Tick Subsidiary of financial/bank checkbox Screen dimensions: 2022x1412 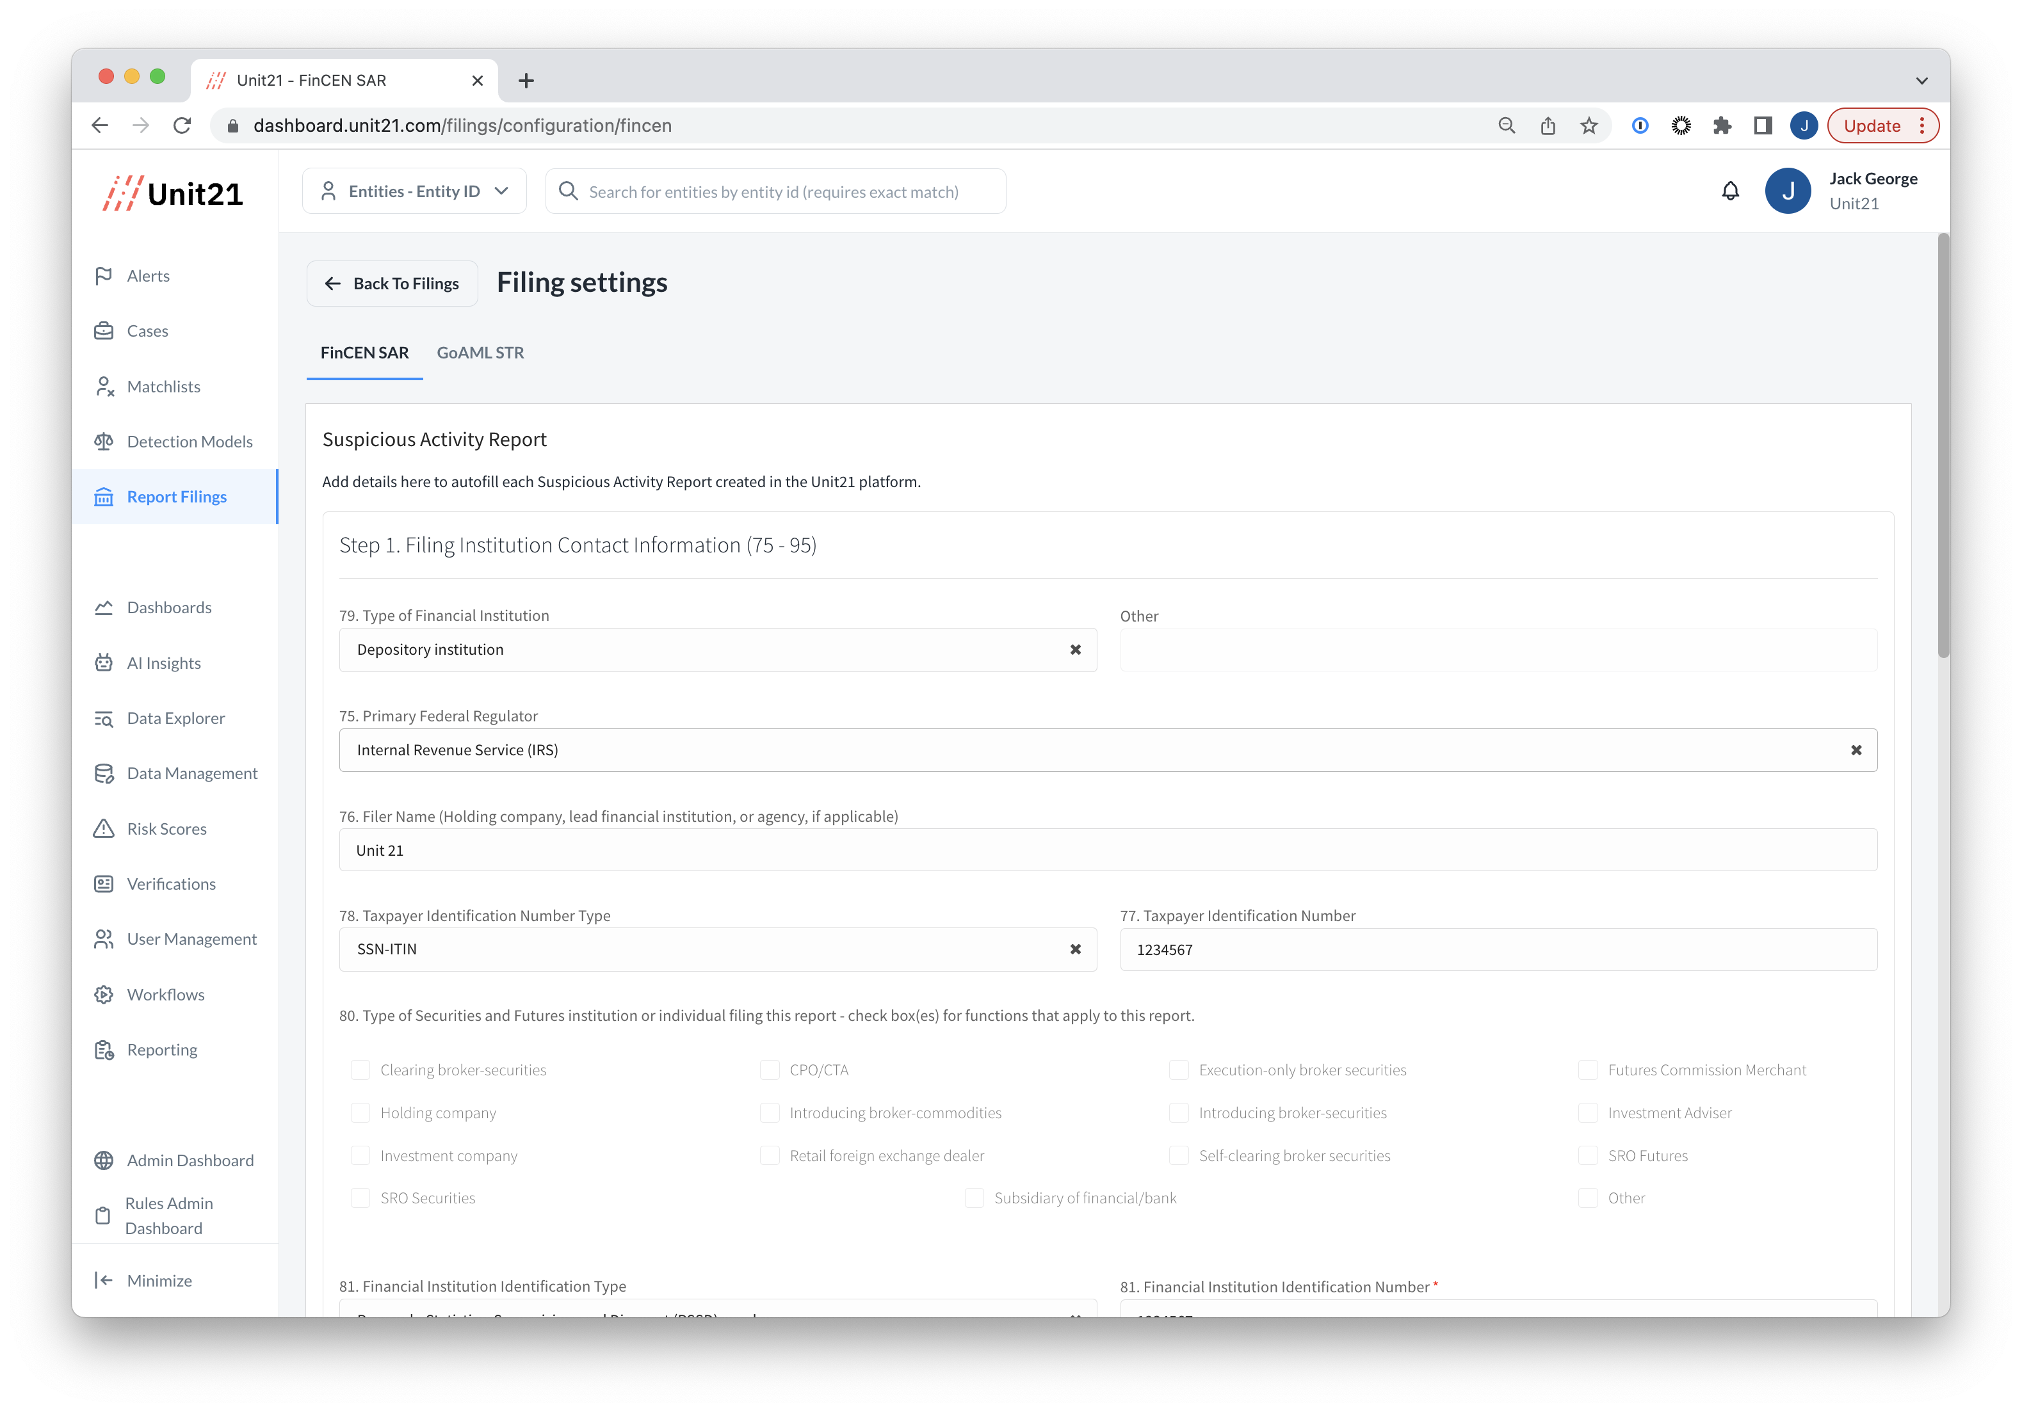974,1198
